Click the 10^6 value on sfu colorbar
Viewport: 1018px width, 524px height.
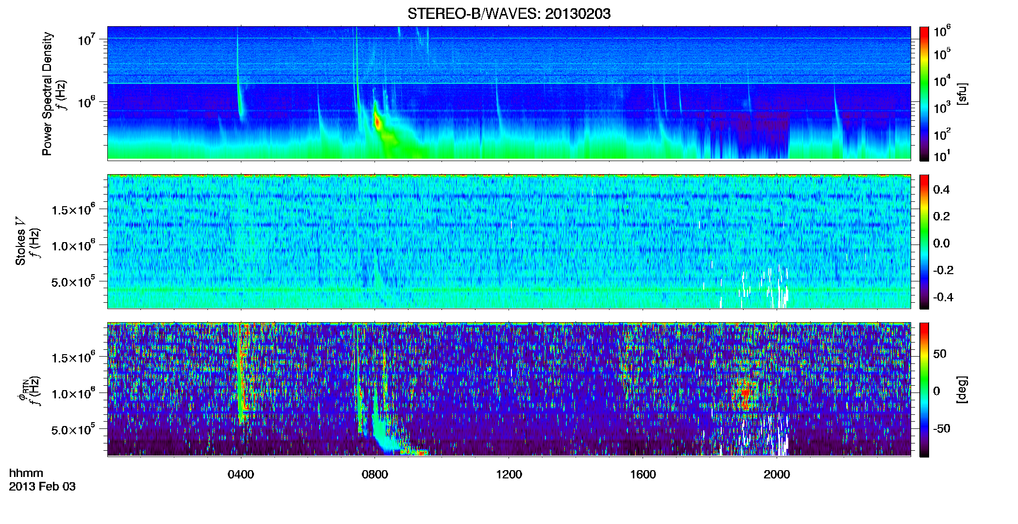942,32
